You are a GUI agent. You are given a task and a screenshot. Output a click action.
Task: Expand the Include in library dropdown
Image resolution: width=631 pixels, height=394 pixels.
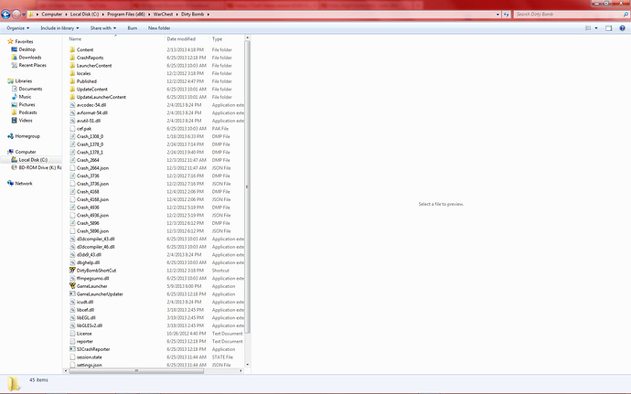click(61, 28)
